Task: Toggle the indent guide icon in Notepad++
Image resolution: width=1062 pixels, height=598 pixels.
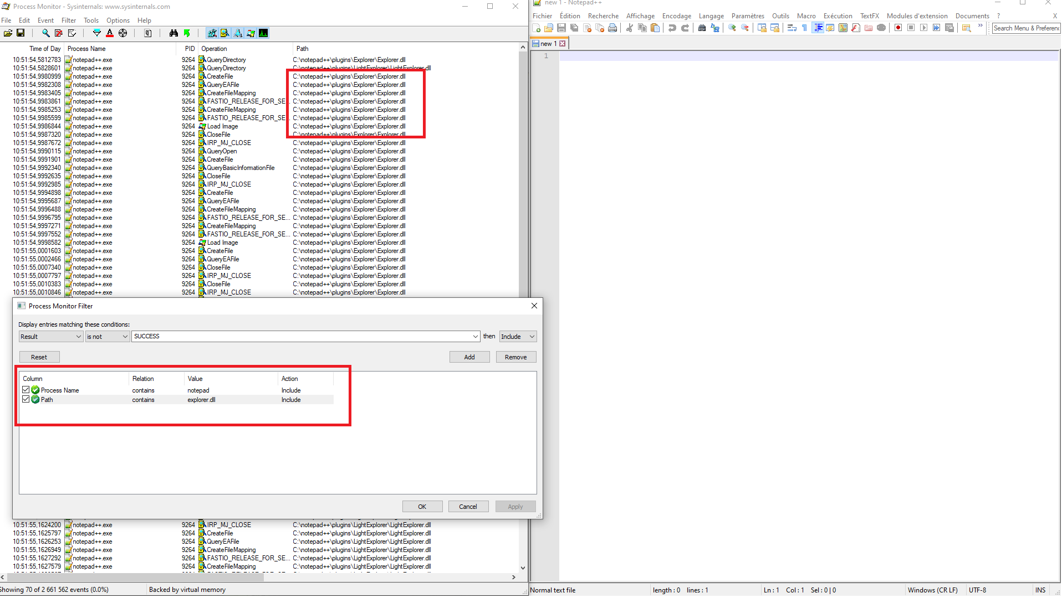Action: pos(818,28)
